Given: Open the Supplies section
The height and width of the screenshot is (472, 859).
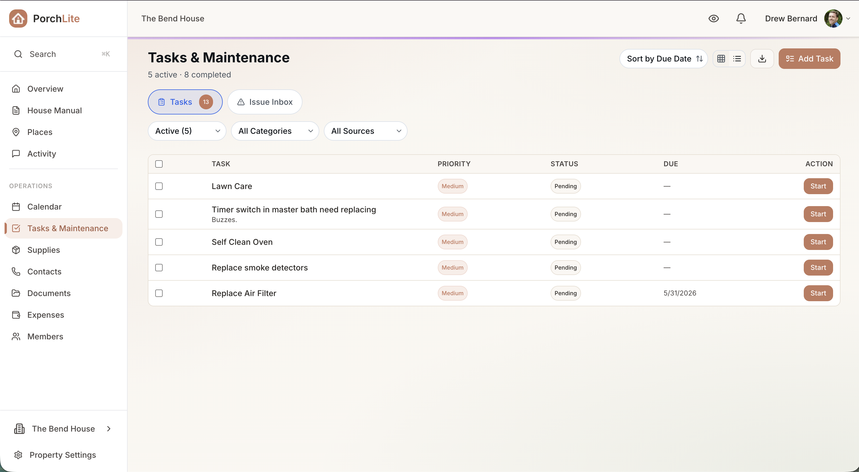Looking at the screenshot, I should point(43,250).
